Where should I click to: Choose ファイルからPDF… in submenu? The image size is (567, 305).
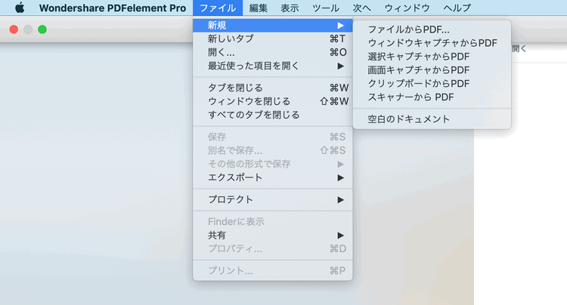tap(432, 29)
